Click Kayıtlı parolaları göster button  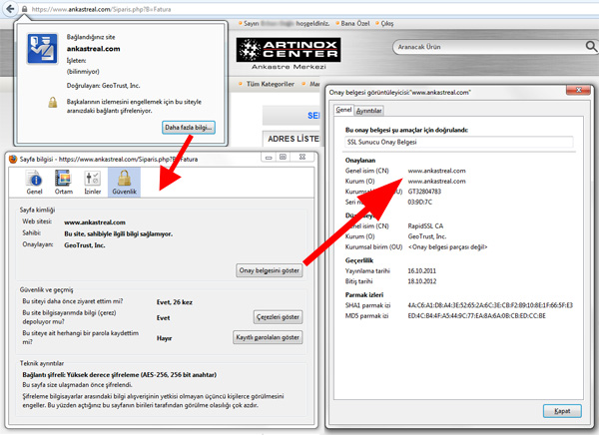(x=268, y=337)
